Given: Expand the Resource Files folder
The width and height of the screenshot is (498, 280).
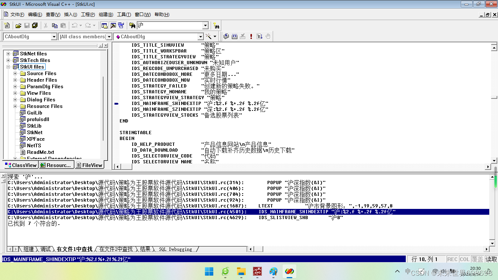Looking at the screenshot, I should 15,106.
